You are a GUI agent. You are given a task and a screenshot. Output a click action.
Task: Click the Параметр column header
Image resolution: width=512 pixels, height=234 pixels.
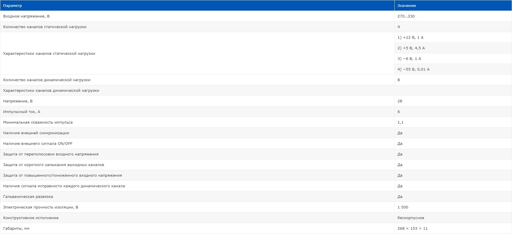[12, 6]
